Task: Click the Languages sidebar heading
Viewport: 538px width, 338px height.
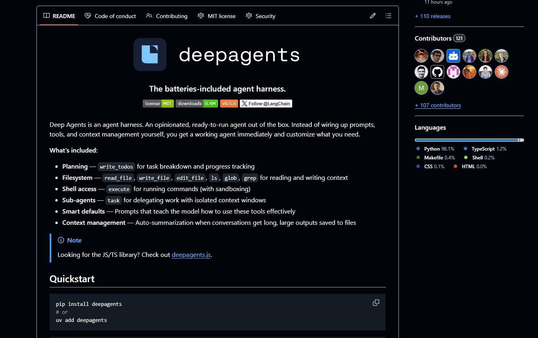Action: 430,128
